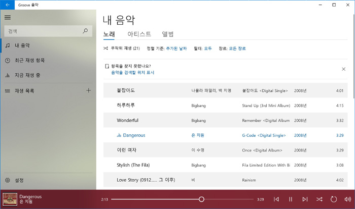Open the artist 이 수영
The width and height of the screenshot is (355, 209).
tap(198, 150)
